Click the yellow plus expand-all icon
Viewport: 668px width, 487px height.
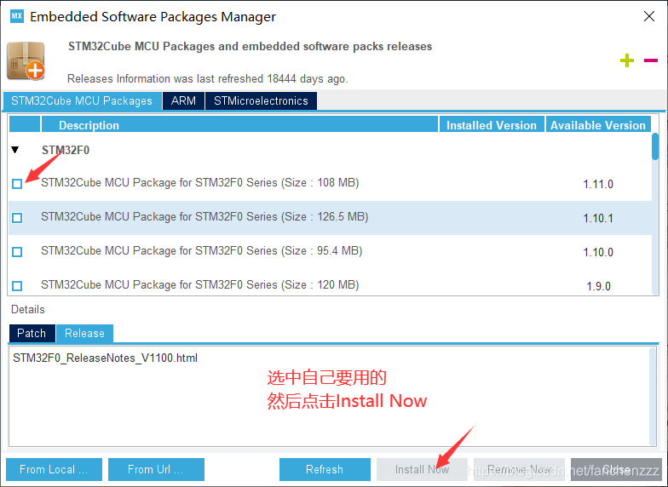pos(627,60)
